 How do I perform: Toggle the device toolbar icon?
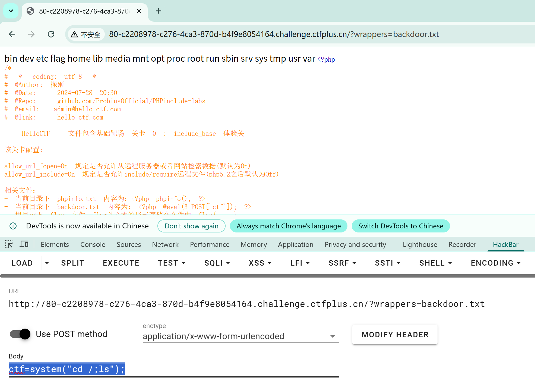[24, 244]
